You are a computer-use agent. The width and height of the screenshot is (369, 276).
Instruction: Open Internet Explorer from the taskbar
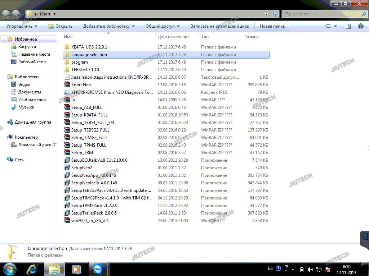click(x=32, y=269)
